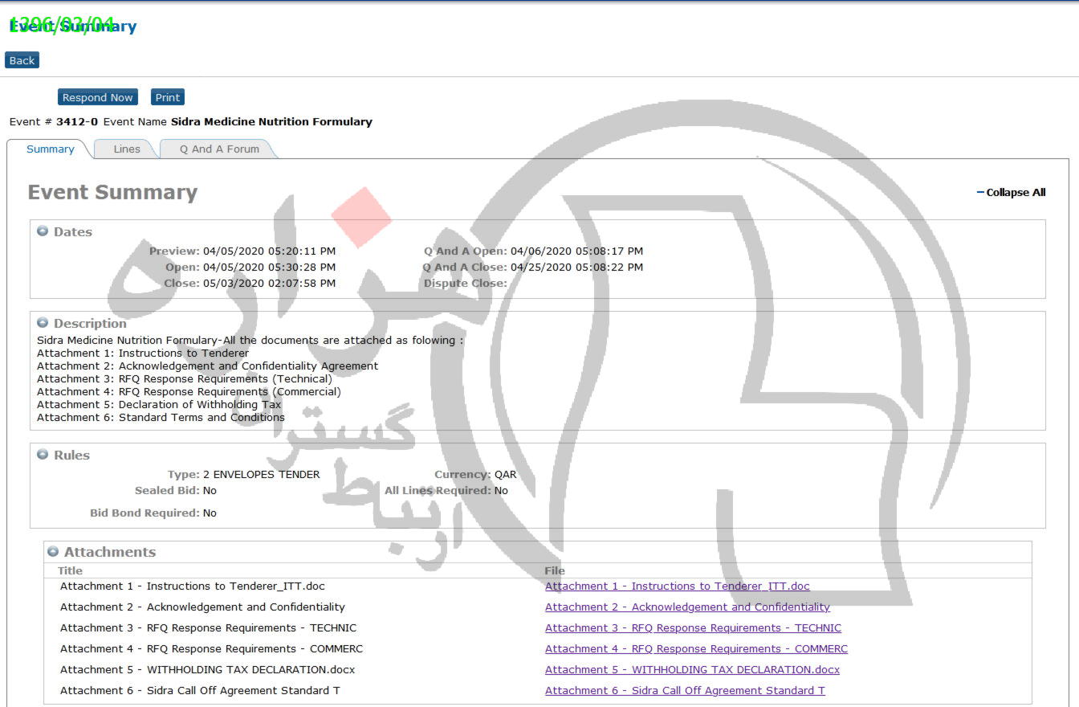Click Q And A Close date 04/25/2020
The width and height of the screenshot is (1079, 707).
(x=576, y=268)
